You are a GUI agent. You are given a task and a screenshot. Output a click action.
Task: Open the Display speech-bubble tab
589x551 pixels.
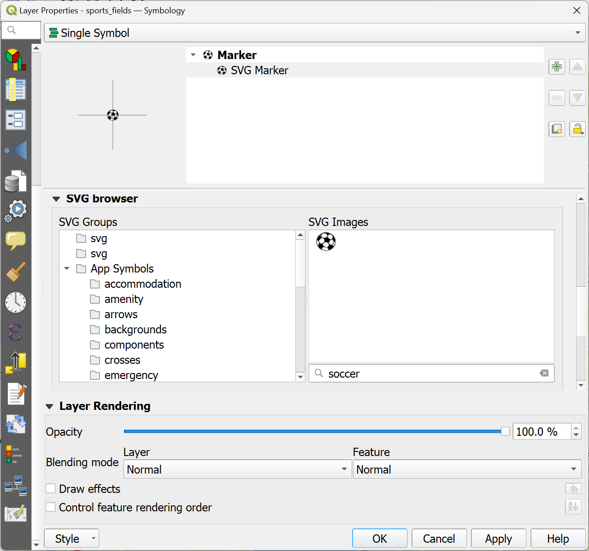coord(16,241)
